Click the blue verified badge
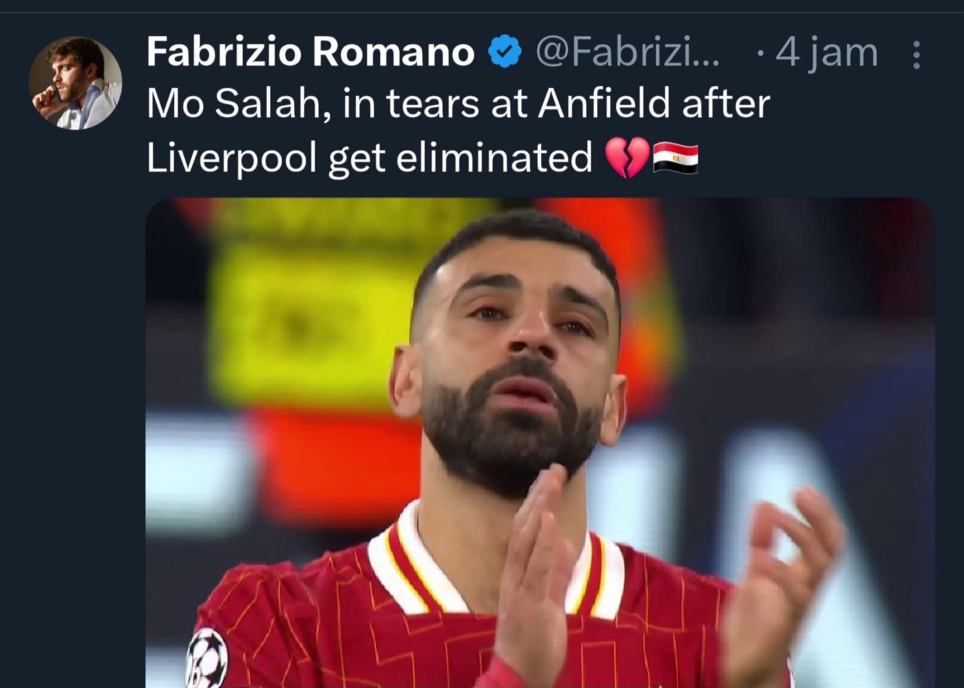The image size is (964, 688). coord(504,52)
